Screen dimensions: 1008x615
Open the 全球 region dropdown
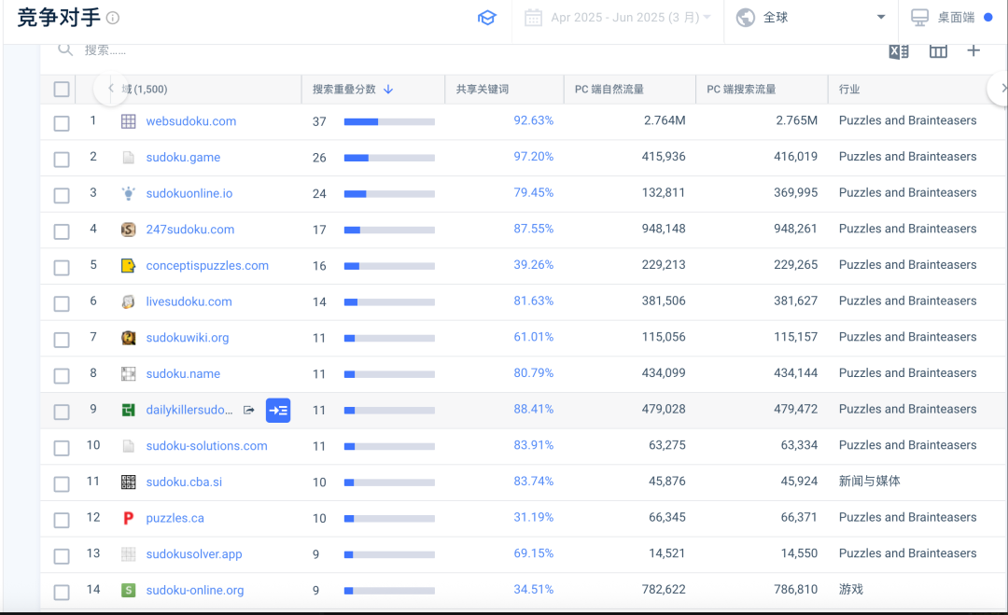(811, 18)
